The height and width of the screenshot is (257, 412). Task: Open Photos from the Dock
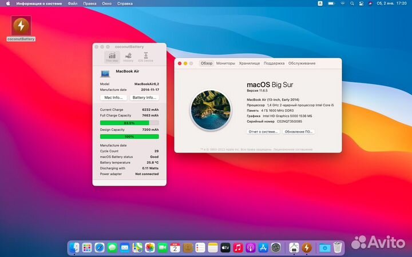pos(150,247)
